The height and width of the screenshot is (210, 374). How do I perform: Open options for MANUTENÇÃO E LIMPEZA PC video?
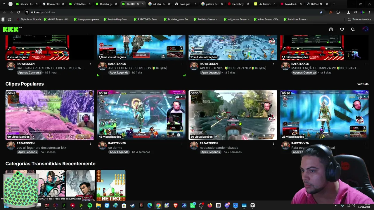[x=365, y=64]
